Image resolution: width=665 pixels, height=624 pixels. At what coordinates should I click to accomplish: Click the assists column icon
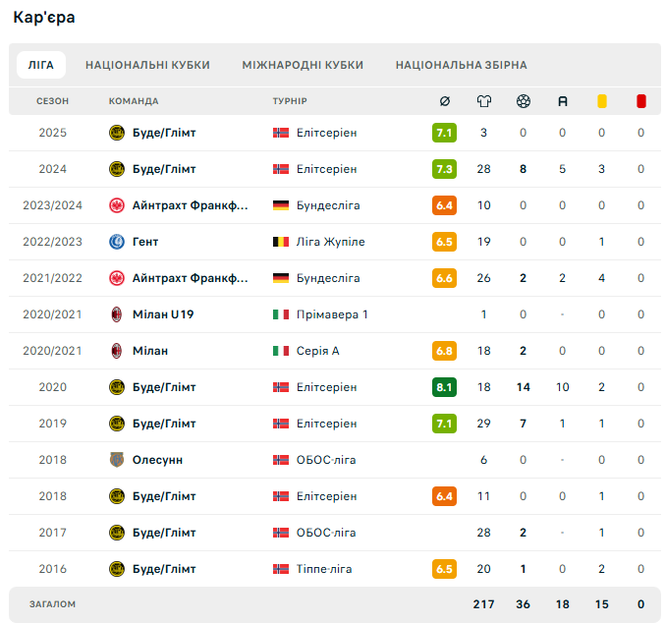pyautogui.click(x=563, y=101)
